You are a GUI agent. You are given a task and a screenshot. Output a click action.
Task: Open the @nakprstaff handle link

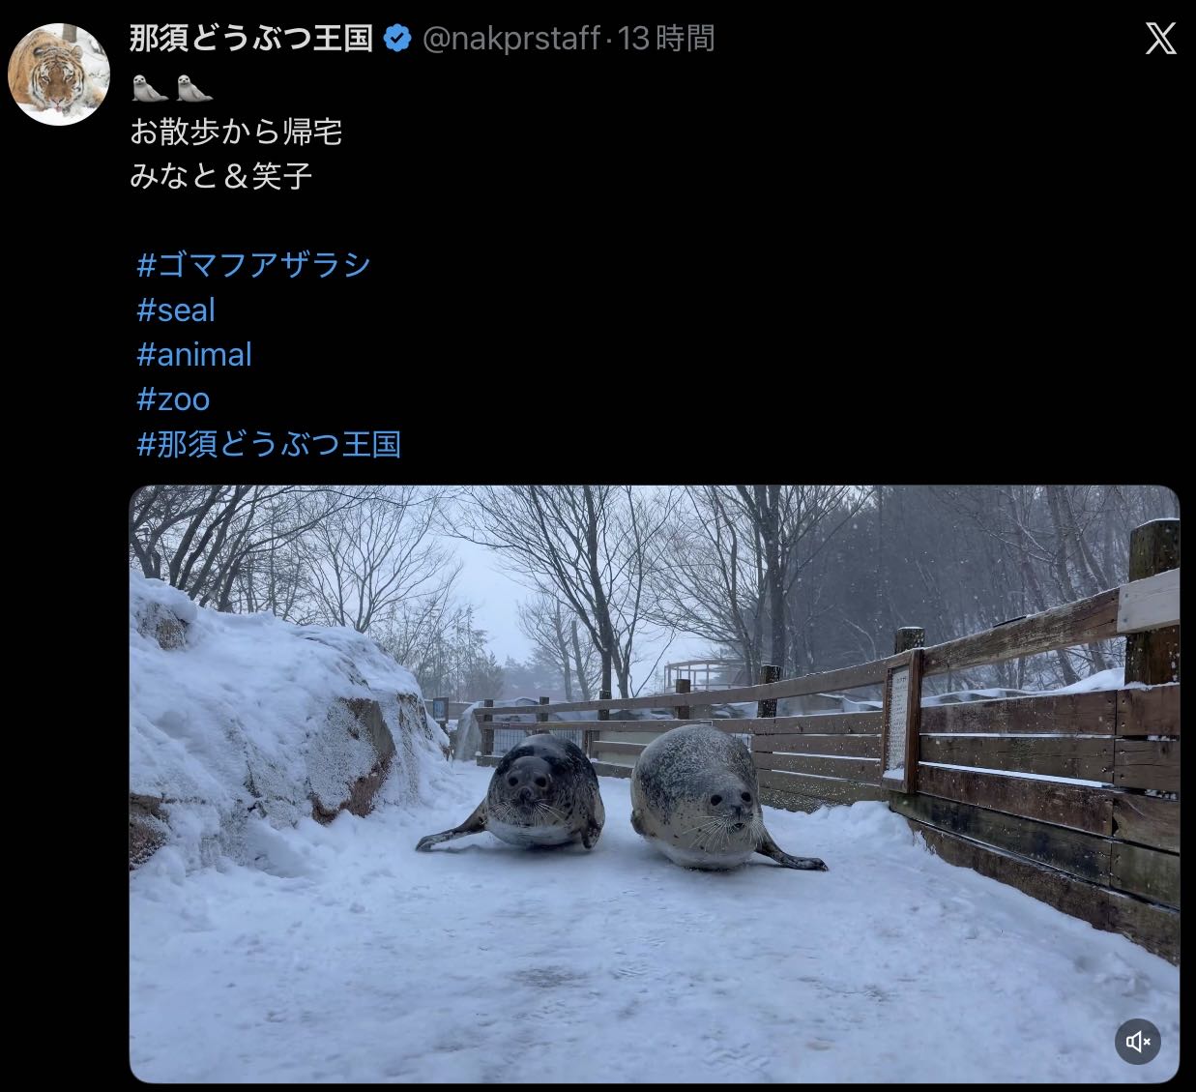(x=510, y=39)
